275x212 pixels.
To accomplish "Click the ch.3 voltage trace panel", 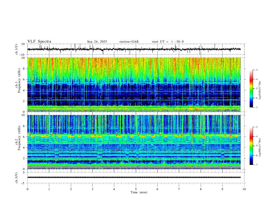I will [x=136, y=178].
